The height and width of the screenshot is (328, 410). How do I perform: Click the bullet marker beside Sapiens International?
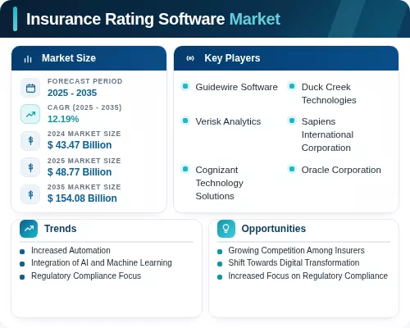click(292, 121)
